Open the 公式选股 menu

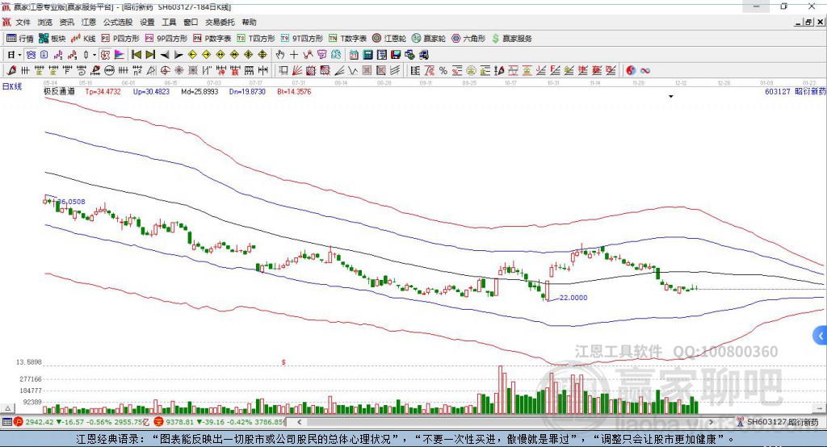tap(118, 22)
